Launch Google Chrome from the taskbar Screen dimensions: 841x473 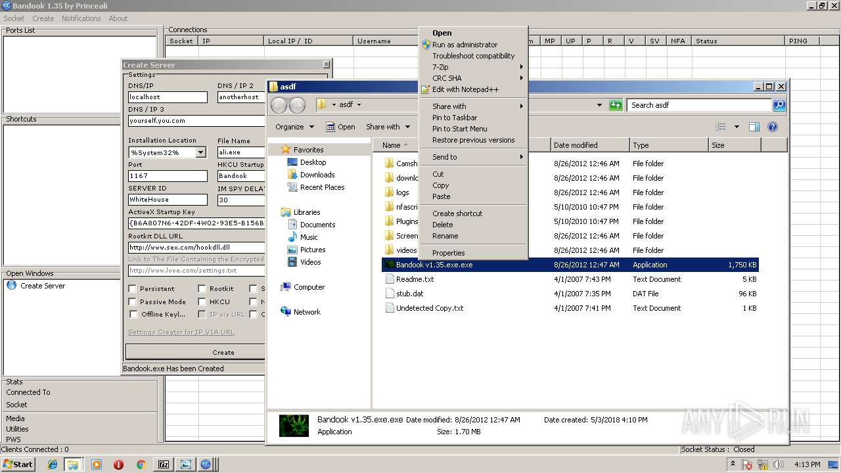click(141, 464)
